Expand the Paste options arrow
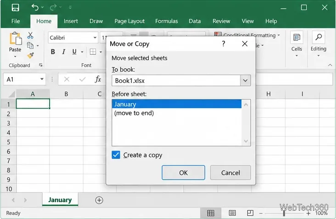The width and height of the screenshot is (336, 219). pos(15,57)
